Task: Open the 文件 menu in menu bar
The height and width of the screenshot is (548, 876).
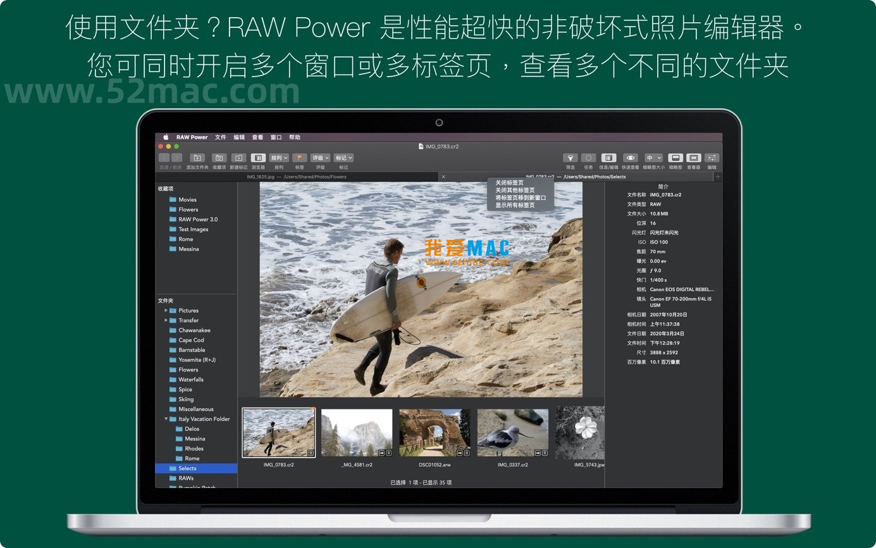Action: coord(220,137)
